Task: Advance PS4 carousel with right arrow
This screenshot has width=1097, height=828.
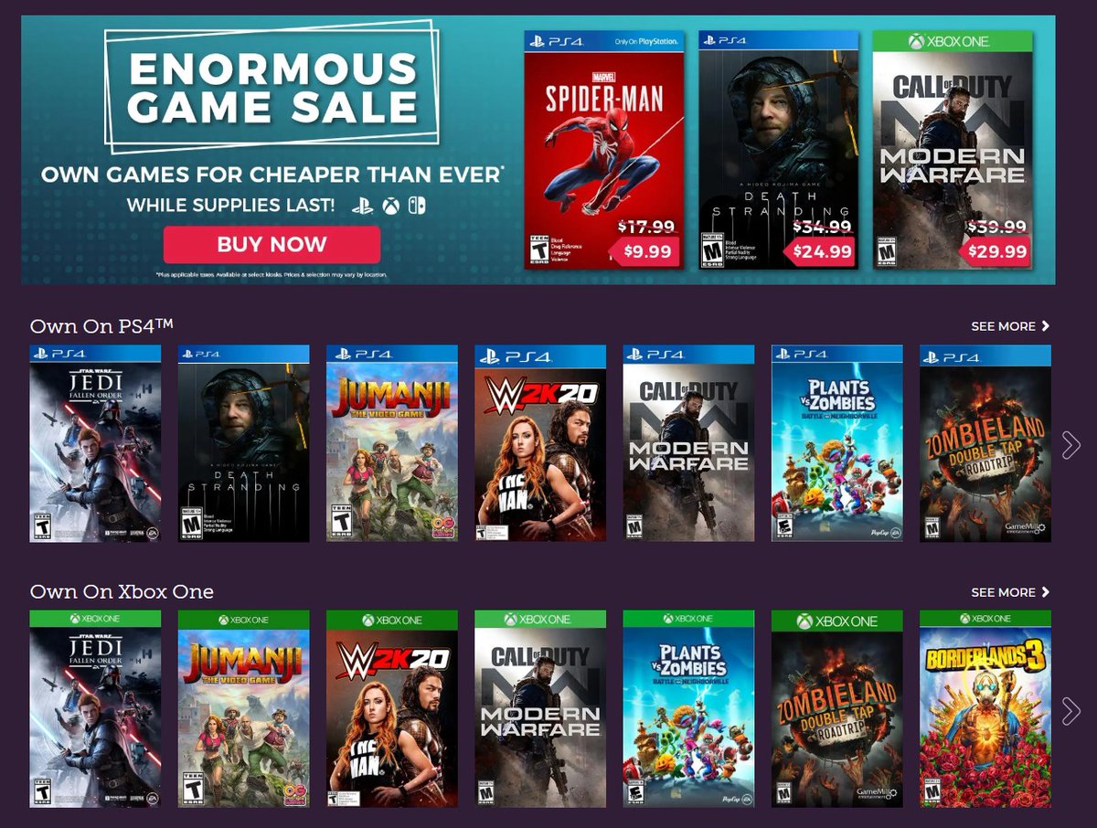Action: click(1070, 445)
